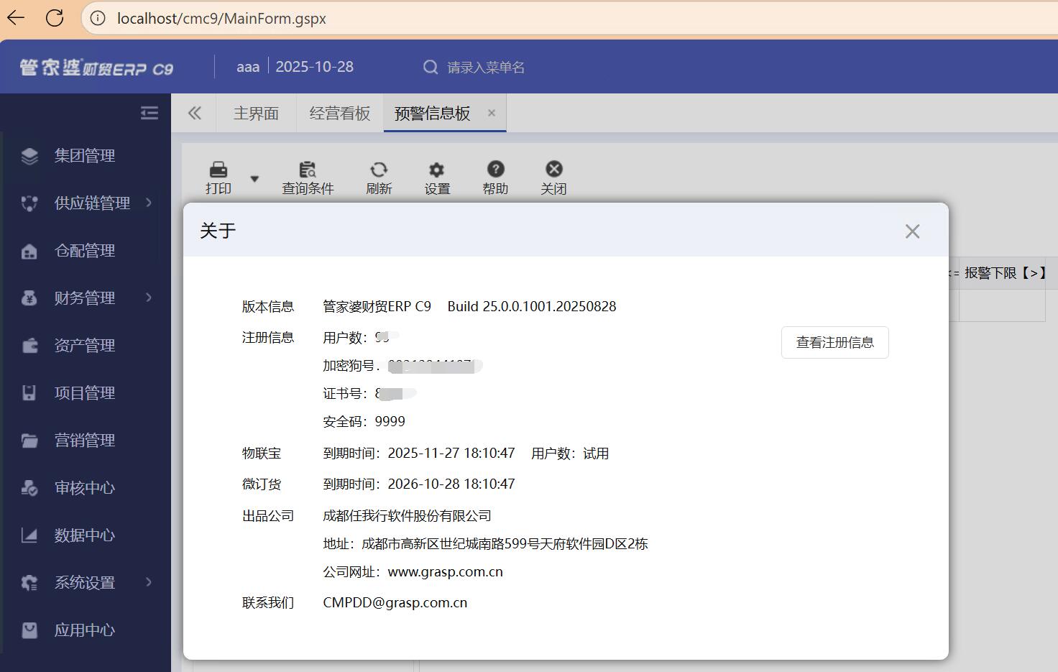Screen dimensions: 1058x672
Task: Open print options dropdown arrow
Action: pyautogui.click(x=254, y=178)
